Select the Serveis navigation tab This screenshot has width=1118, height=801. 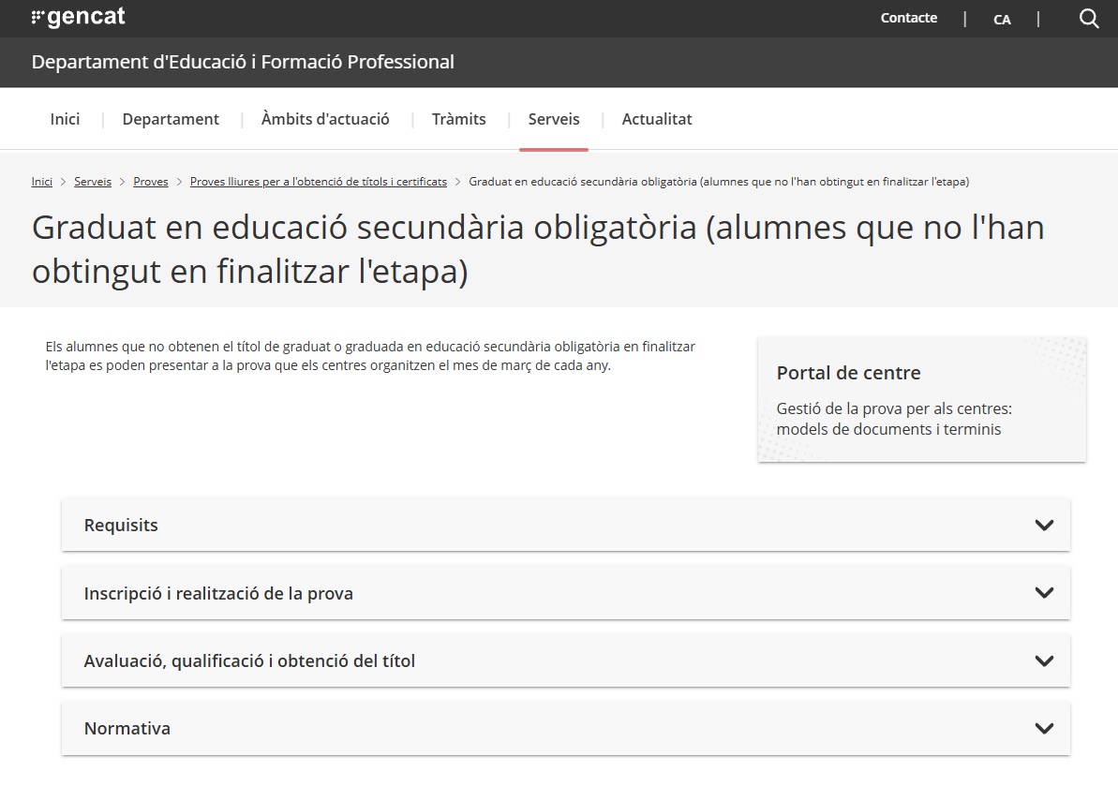(x=554, y=119)
